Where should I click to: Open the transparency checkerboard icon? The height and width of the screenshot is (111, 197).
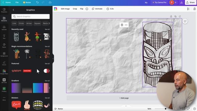tap(188, 9)
